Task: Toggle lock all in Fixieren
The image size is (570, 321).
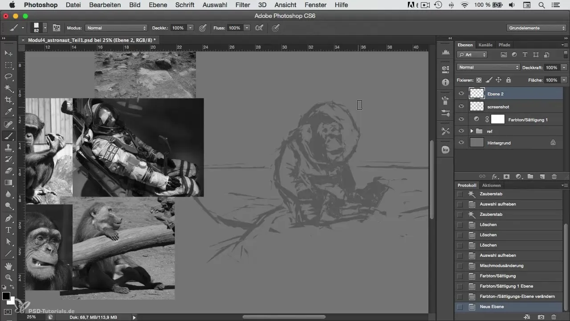Action: point(509,80)
